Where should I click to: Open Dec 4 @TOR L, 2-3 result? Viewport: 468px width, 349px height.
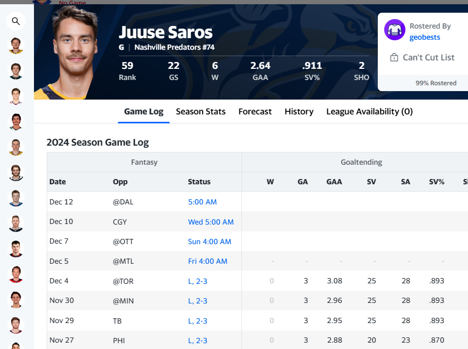[197, 281]
